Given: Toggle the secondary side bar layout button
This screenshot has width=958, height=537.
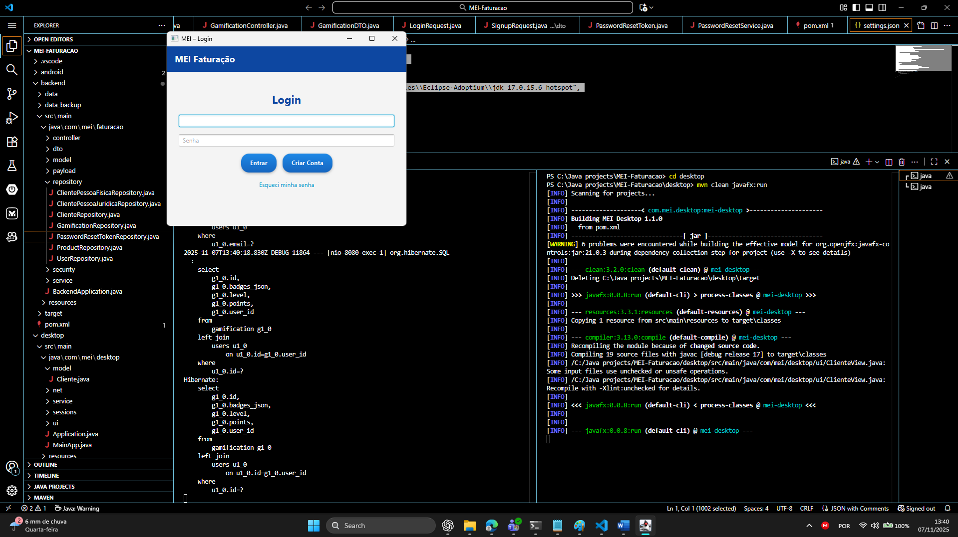Looking at the screenshot, I should (882, 7).
